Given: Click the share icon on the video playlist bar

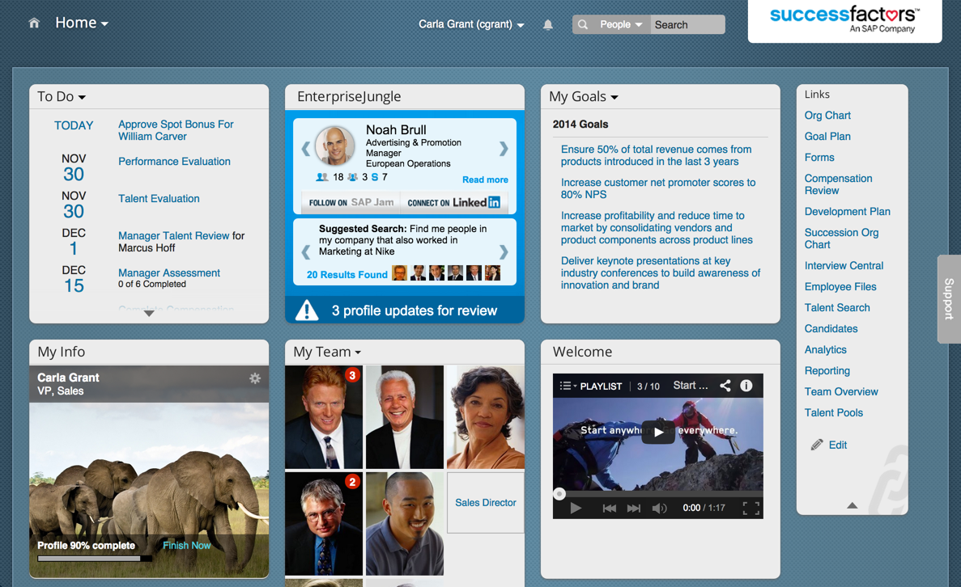Looking at the screenshot, I should coord(725,386).
